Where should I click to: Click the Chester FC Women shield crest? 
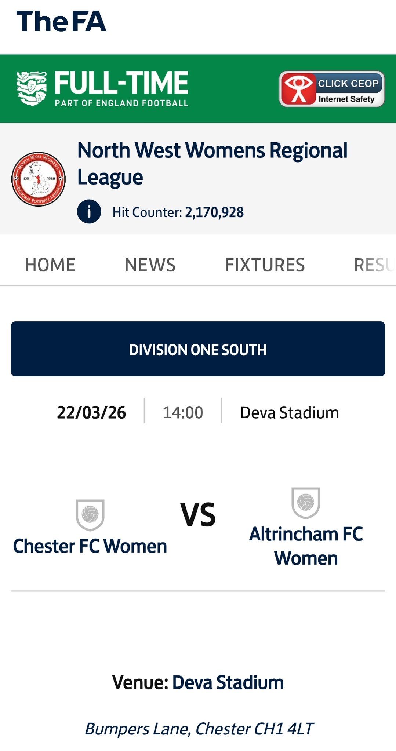point(90,515)
